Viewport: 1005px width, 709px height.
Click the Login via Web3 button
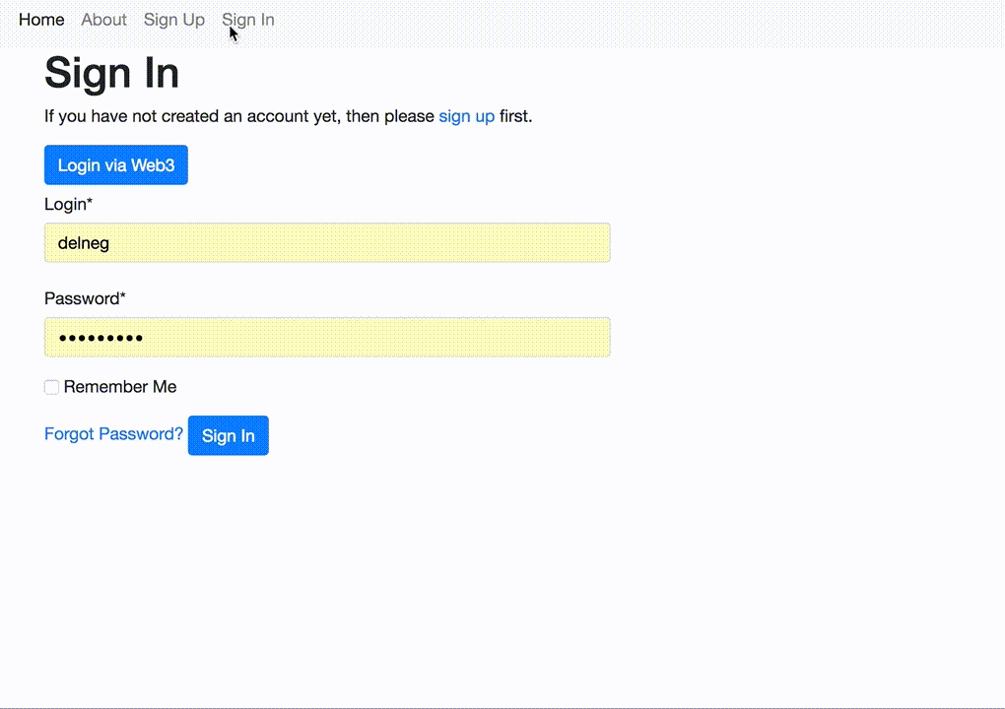pos(115,164)
